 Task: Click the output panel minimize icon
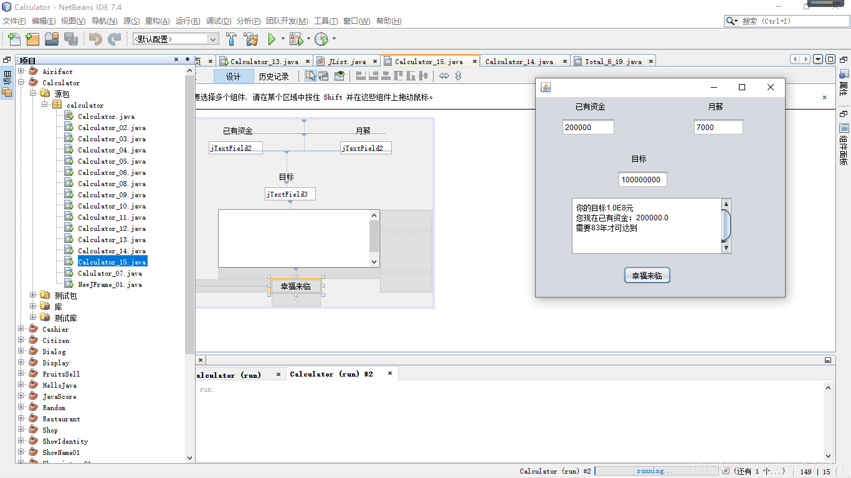click(828, 360)
